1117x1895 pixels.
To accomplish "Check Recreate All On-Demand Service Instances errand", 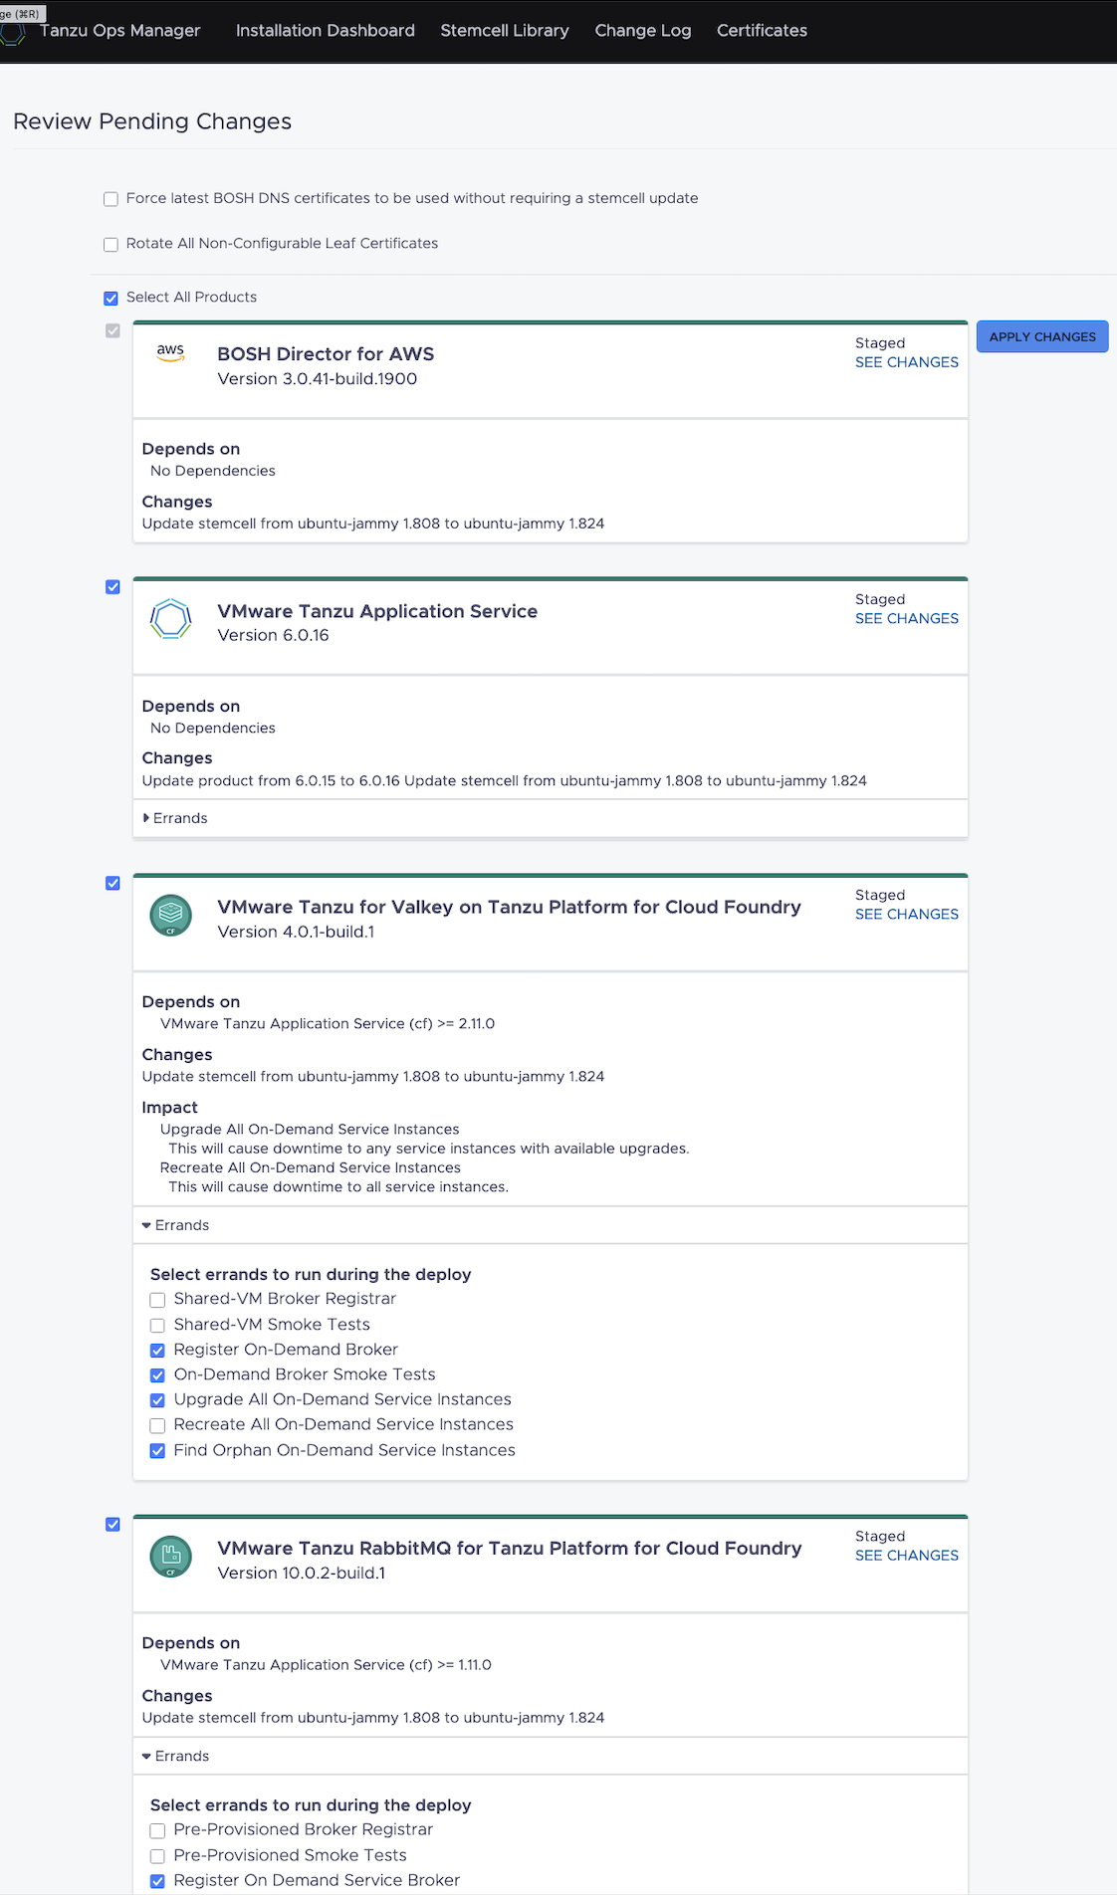I will coord(157,1425).
